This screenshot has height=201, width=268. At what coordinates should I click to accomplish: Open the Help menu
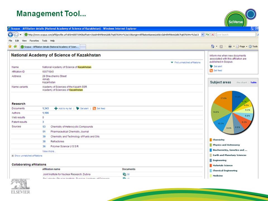(52, 41)
